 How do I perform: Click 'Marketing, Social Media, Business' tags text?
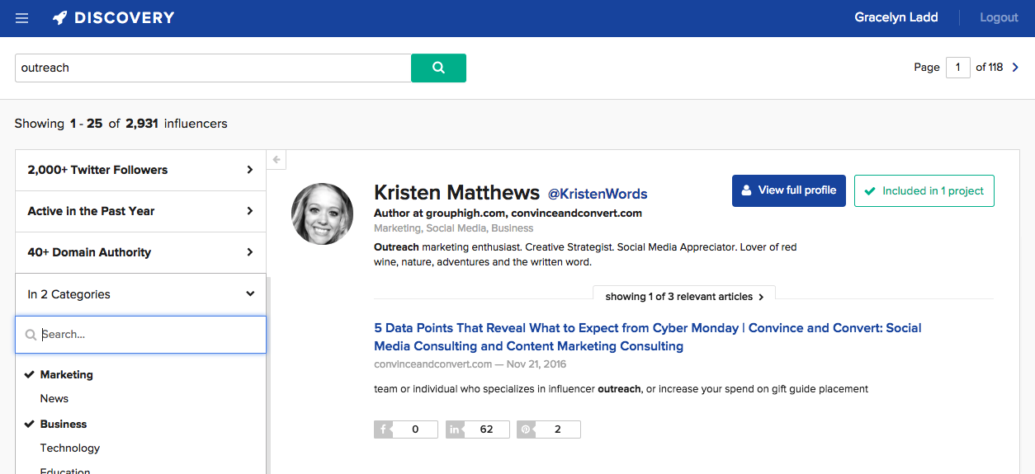(453, 228)
